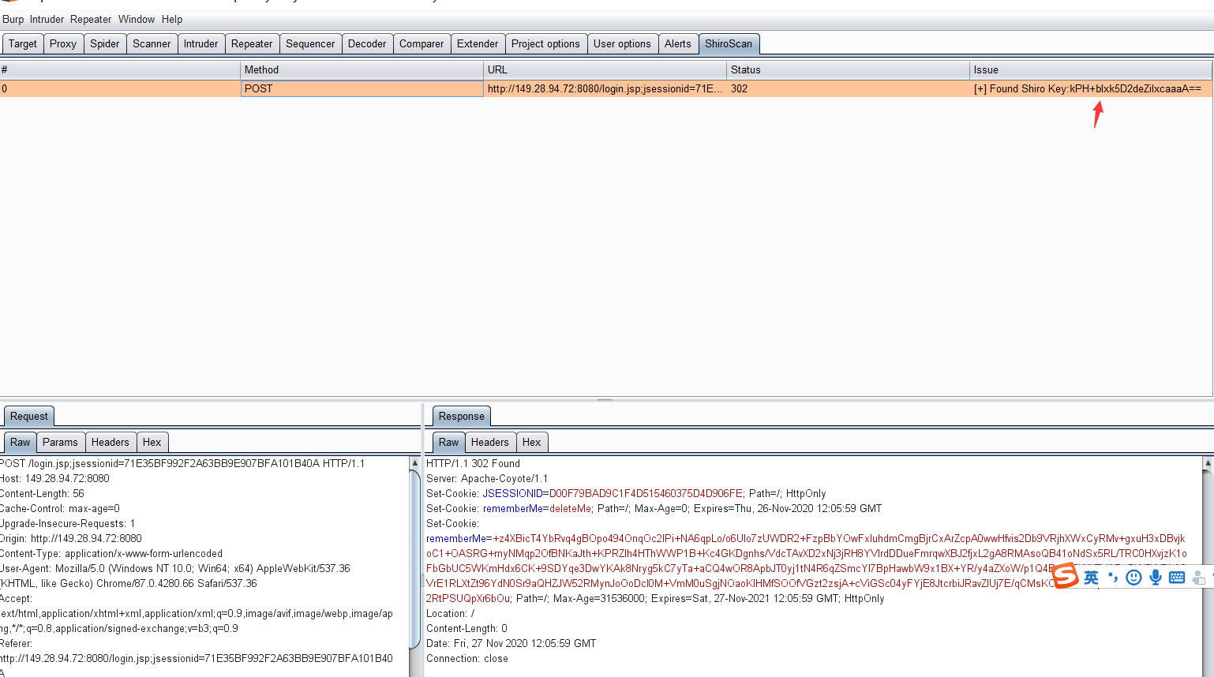Open the Intruder menu in menu bar

(47, 19)
